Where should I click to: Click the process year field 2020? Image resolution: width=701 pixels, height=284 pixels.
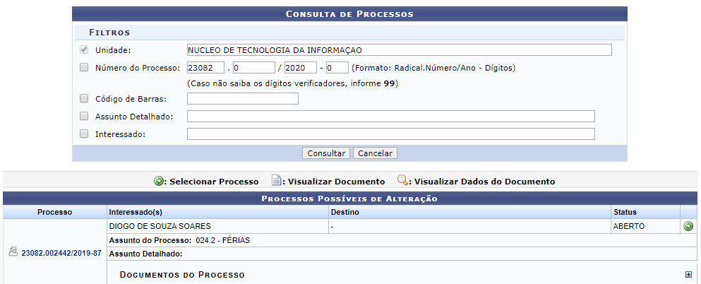(301, 68)
